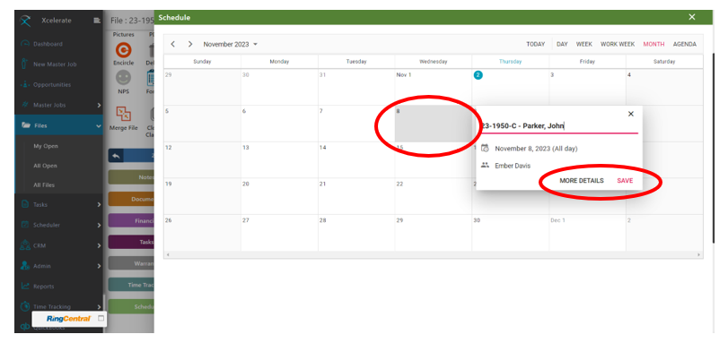
Task: Click the RingCentral widget expand icon
Action: tap(101, 319)
